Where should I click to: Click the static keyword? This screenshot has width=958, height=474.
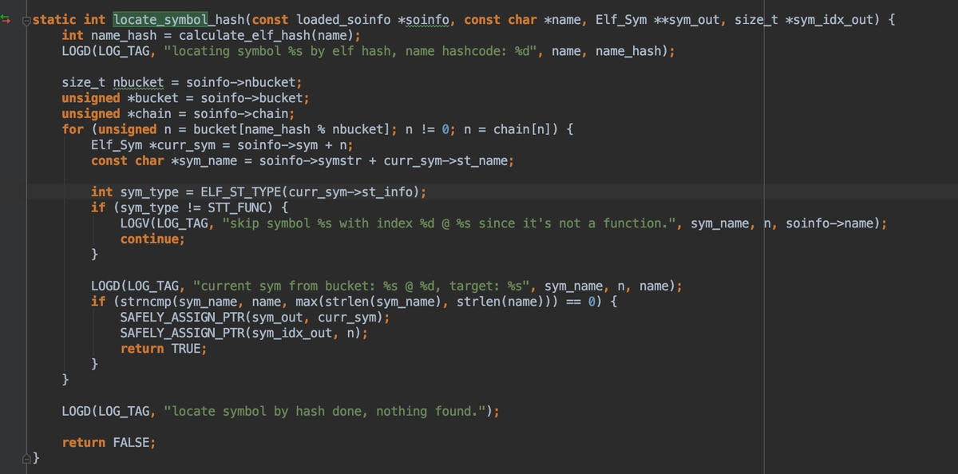pos(54,19)
